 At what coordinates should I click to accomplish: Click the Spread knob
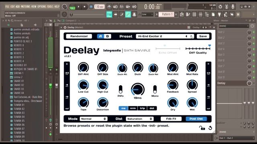click(192, 85)
